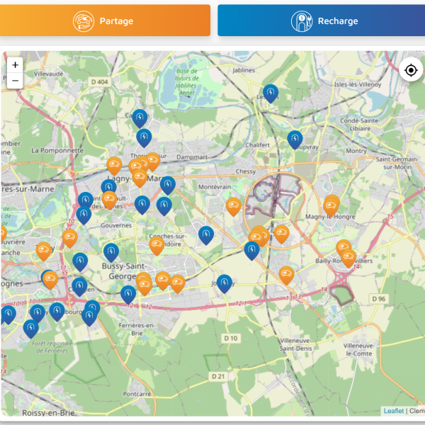
Task: Open the Leaflet attribution link
Action: (x=394, y=411)
